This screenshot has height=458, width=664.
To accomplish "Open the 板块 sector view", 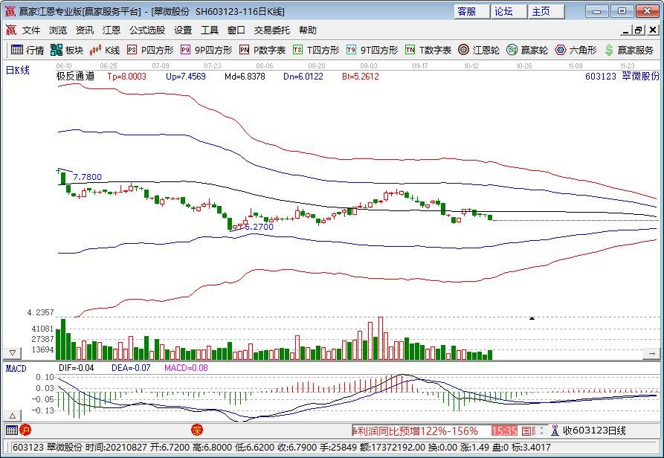I will click(x=67, y=50).
